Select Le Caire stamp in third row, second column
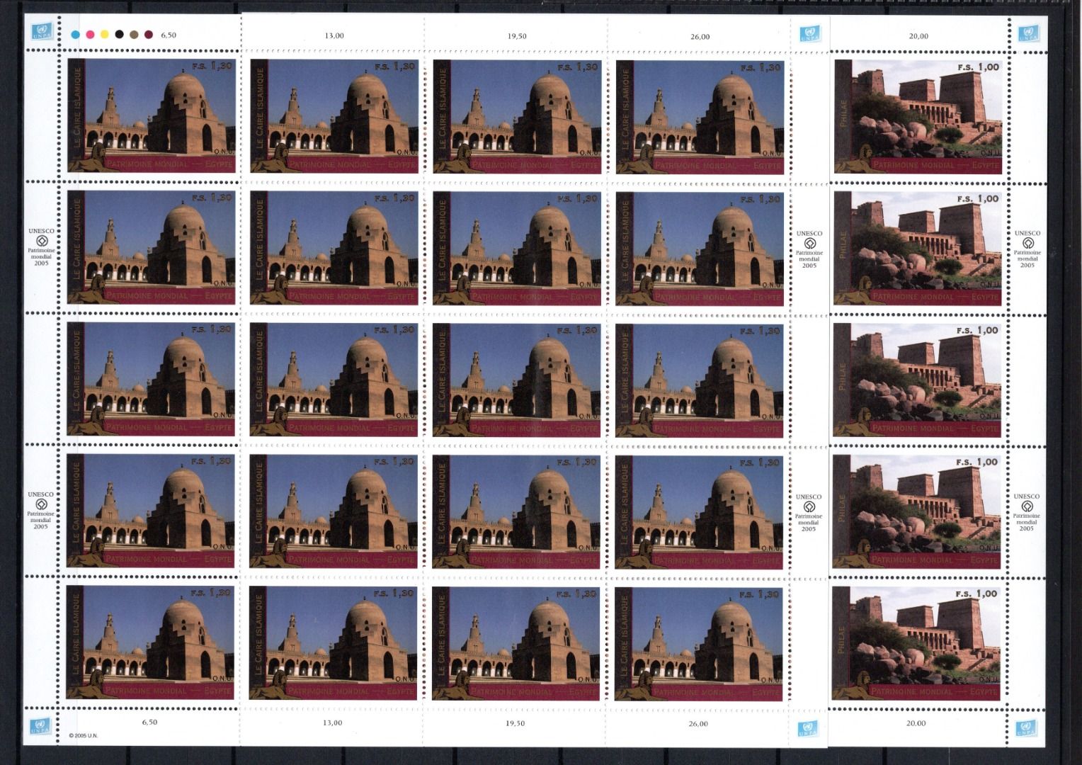Viewport: 1082px width, 765px height. point(334,380)
